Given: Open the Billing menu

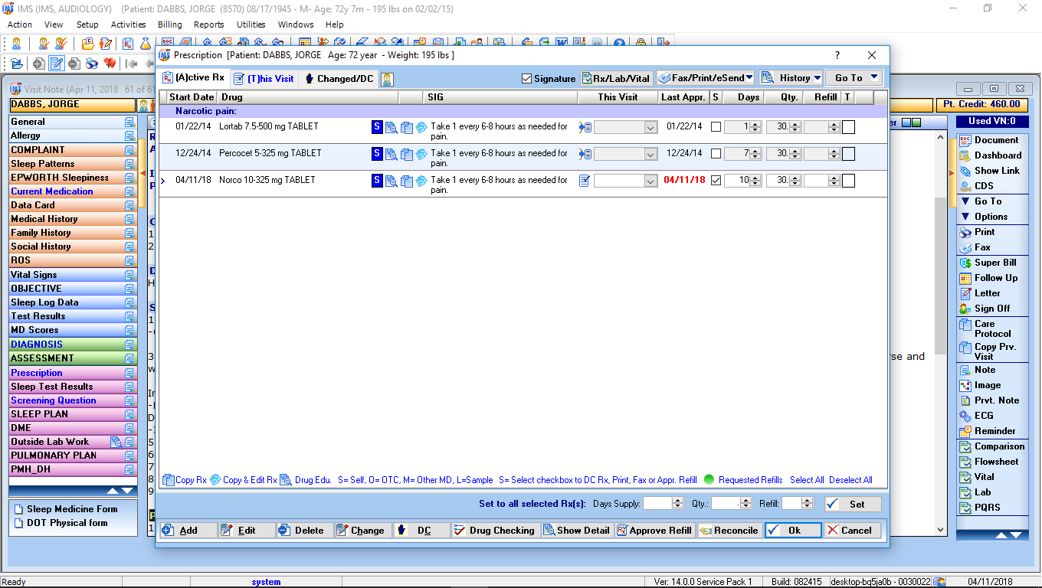Looking at the screenshot, I should 170,24.
